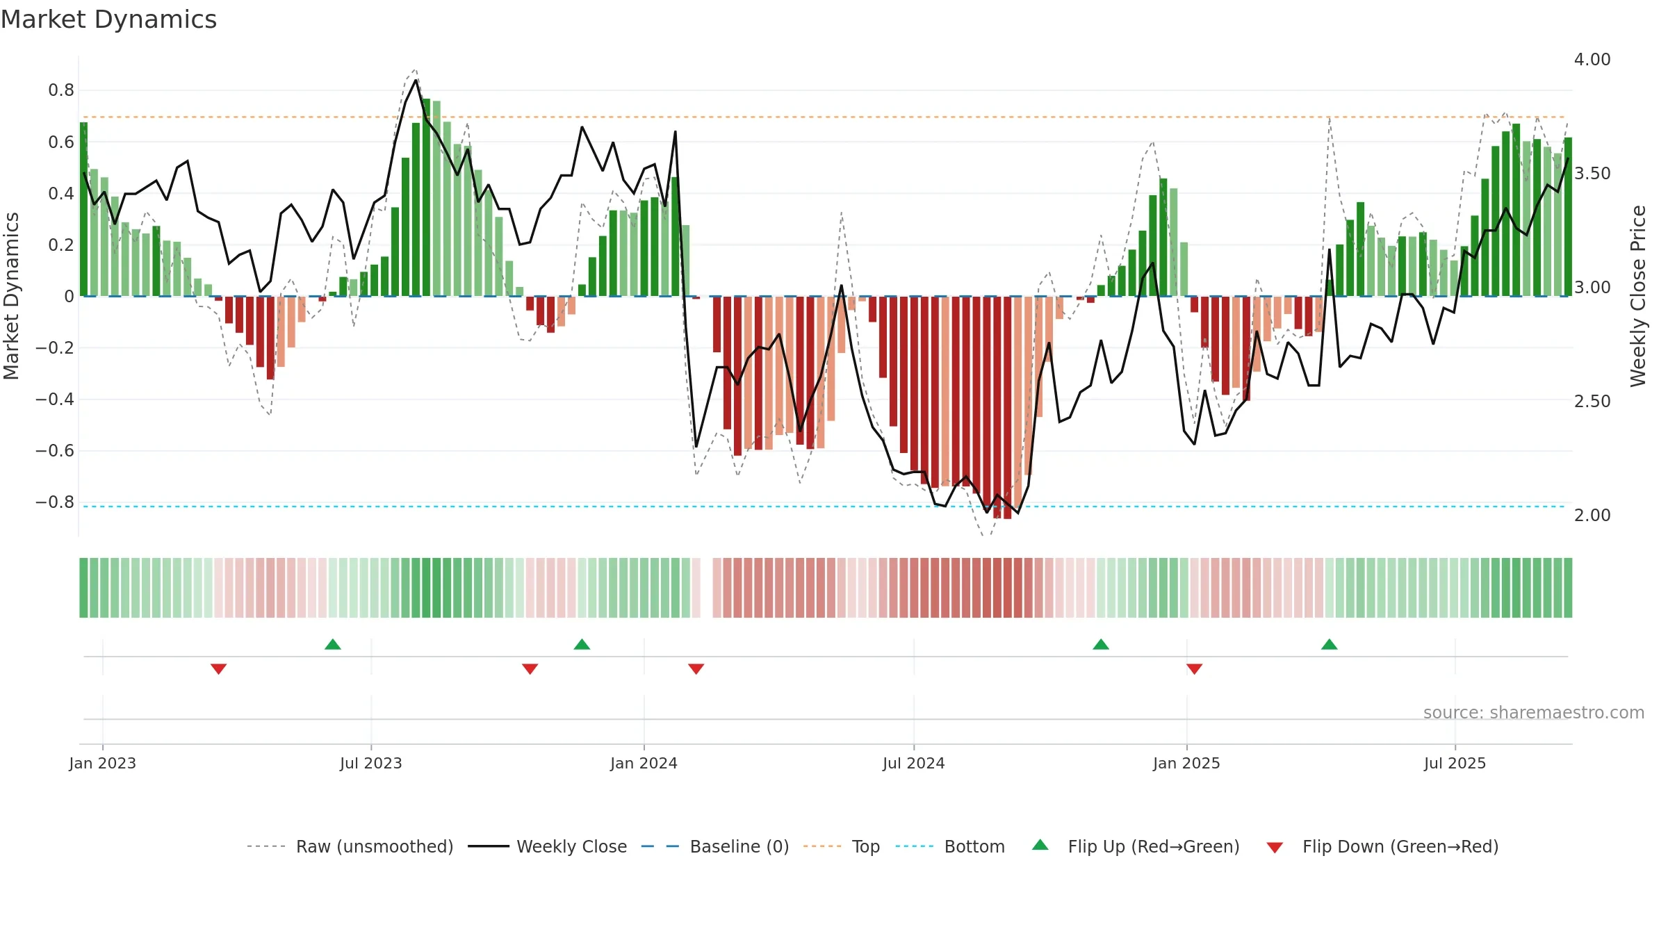1668x938 pixels.
Task: Toggle the Baseline (0) legend entry
Action: pyautogui.click(x=714, y=846)
